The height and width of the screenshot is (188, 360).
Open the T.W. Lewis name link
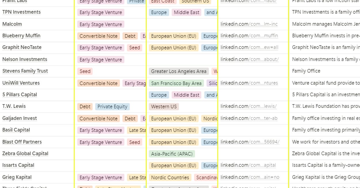click(14, 106)
